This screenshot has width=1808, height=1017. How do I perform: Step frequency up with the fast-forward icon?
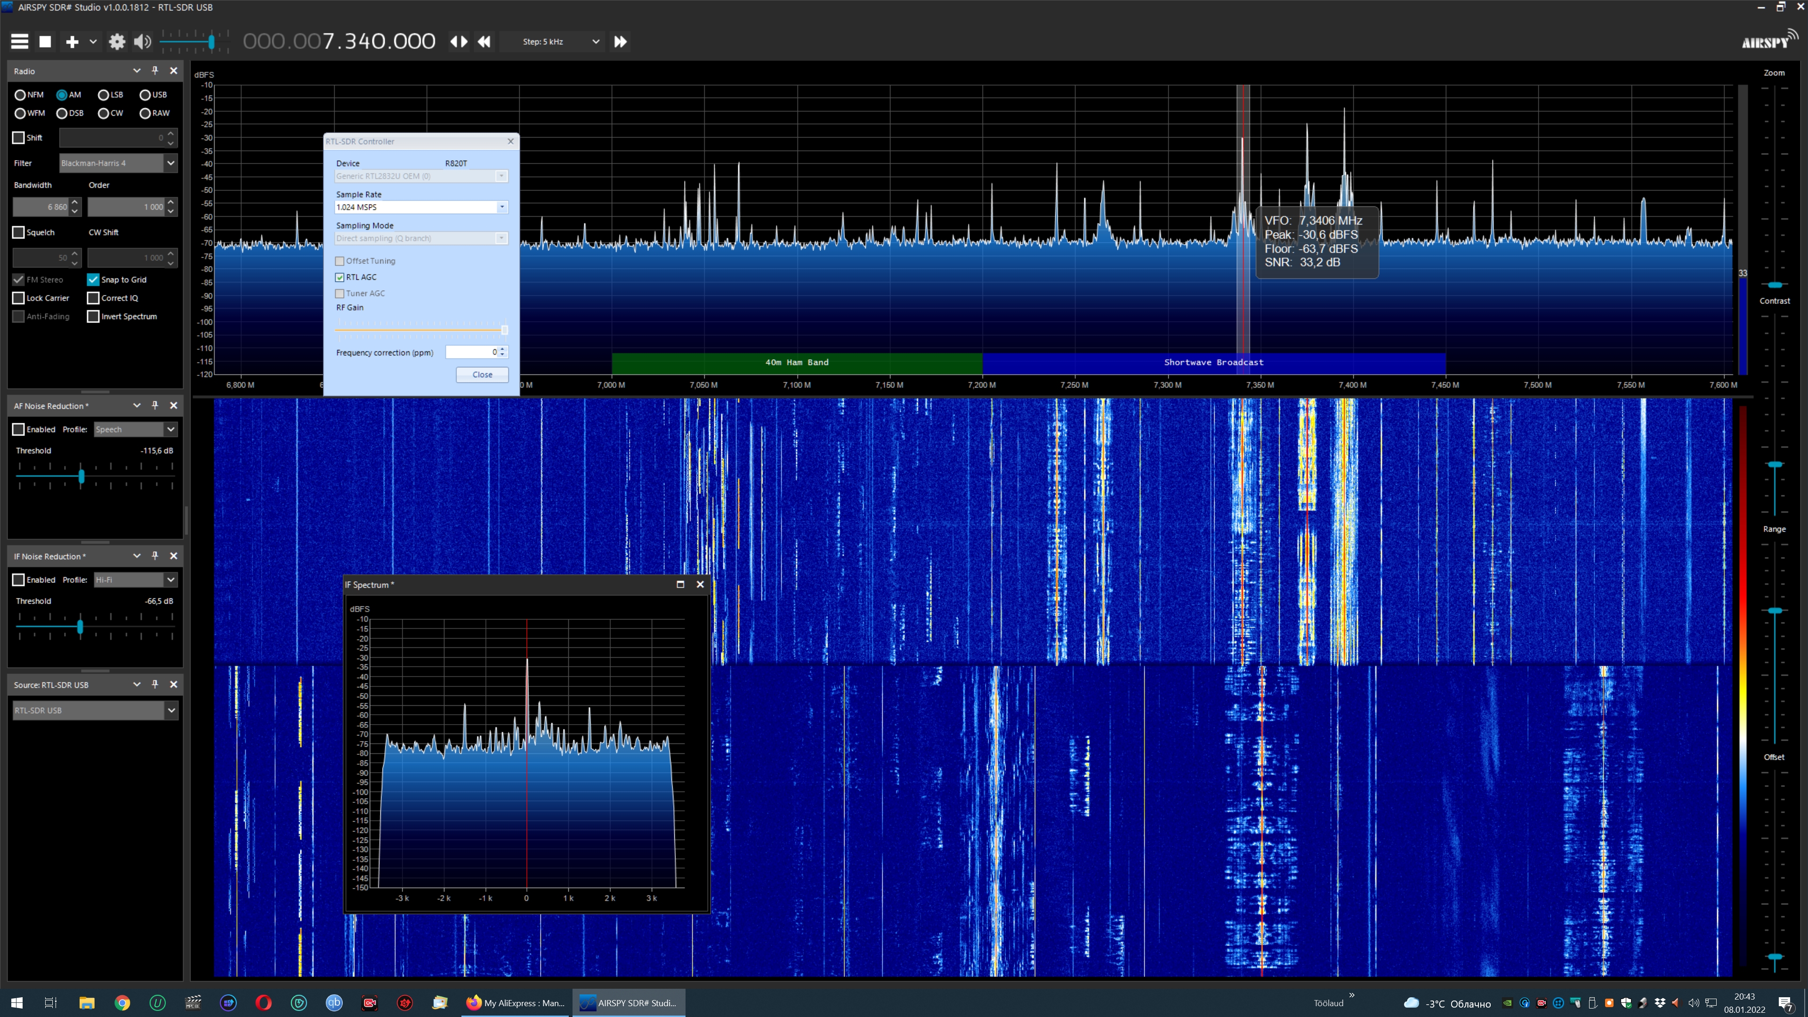621,41
